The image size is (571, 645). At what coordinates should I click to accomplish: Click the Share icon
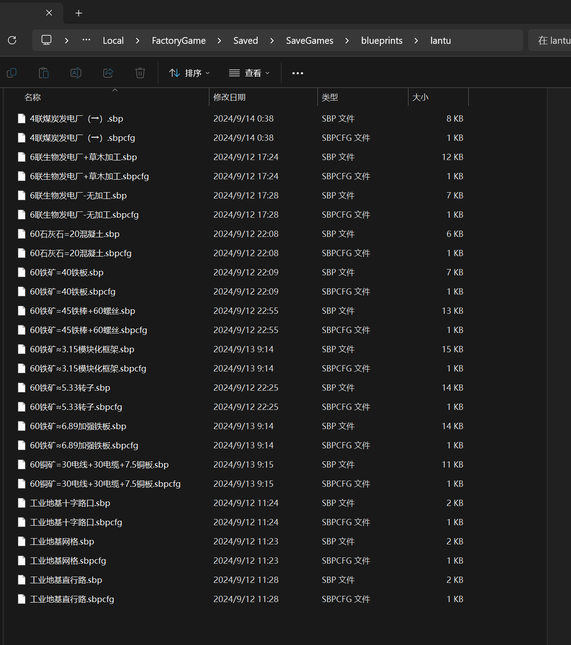coord(108,73)
